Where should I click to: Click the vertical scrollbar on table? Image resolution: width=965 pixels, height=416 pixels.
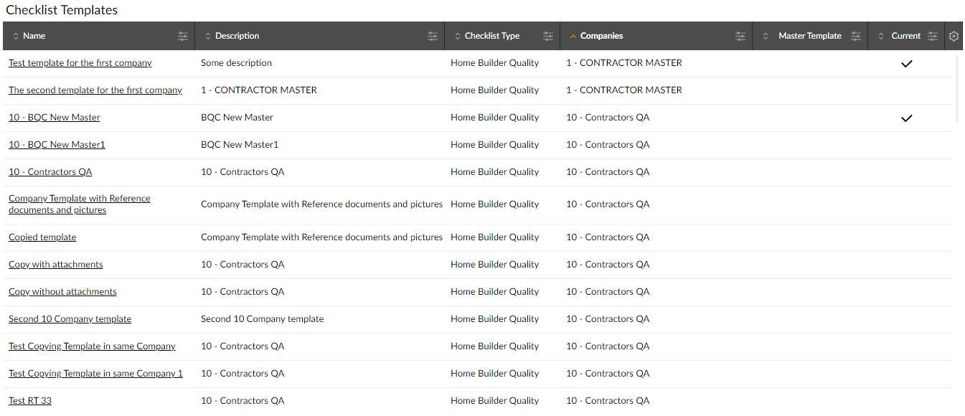(957, 88)
